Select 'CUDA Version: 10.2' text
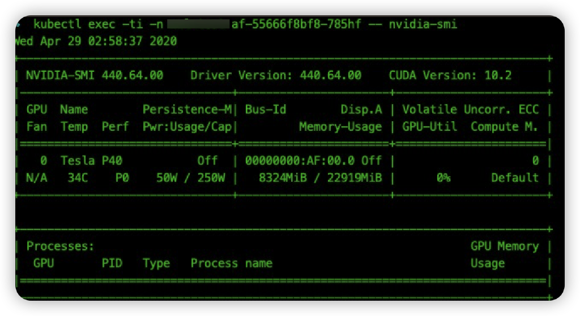The height and width of the screenshot is (316, 580). click(450, 75)
